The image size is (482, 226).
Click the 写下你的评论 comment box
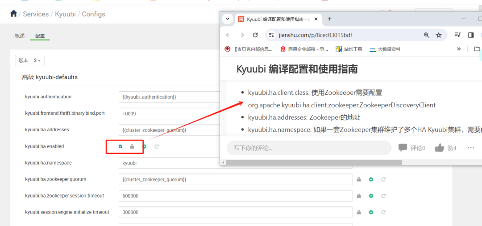coord(309,148)
